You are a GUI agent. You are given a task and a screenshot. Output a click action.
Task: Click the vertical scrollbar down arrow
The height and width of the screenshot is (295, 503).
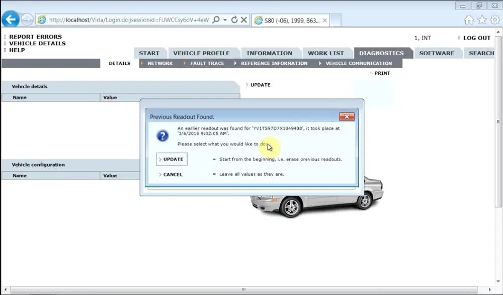498,281
